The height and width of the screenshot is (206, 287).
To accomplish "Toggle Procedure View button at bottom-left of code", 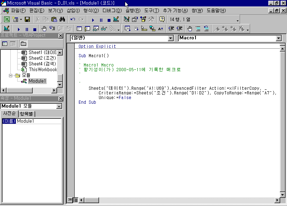I will 70,200.
